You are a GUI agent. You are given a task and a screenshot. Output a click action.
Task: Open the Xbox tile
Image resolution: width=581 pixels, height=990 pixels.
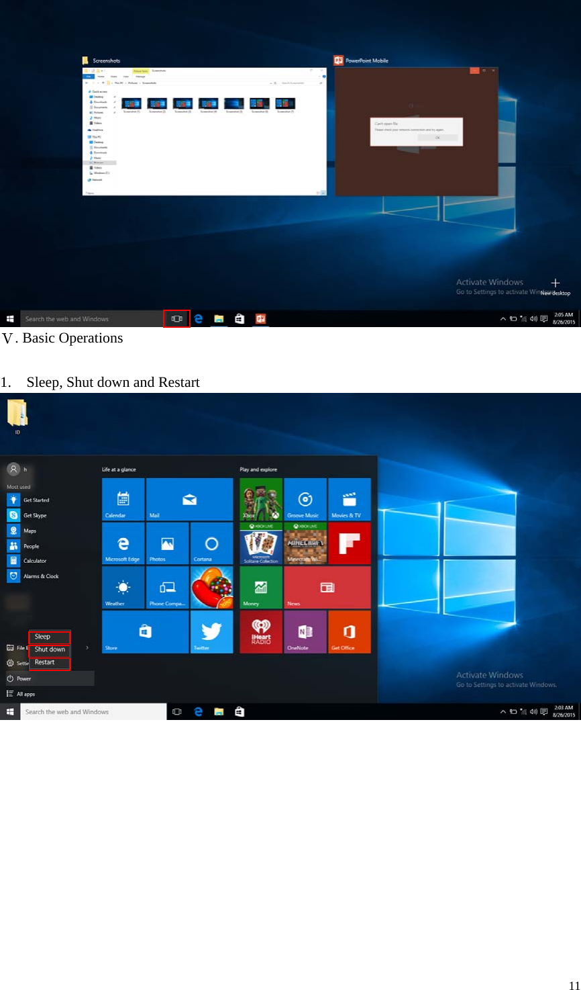(261, 499)
